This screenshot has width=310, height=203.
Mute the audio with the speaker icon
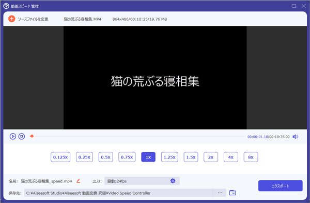tap(295, 137)
